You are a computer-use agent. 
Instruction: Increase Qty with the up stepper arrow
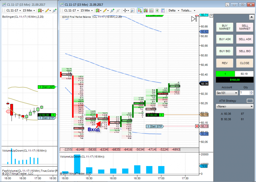pos(252,92)
